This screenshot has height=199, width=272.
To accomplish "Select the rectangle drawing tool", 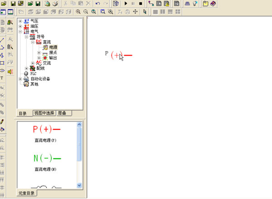I will click(2, 63).
